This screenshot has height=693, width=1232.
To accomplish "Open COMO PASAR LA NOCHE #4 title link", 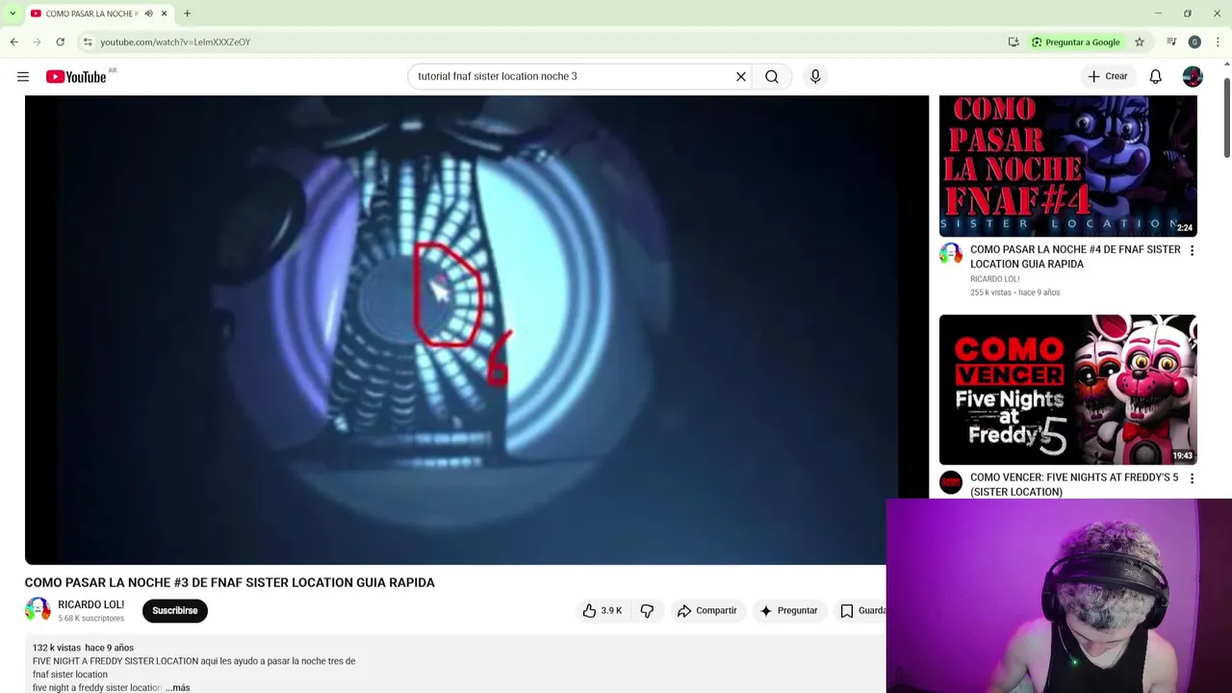I will 1075,256.
